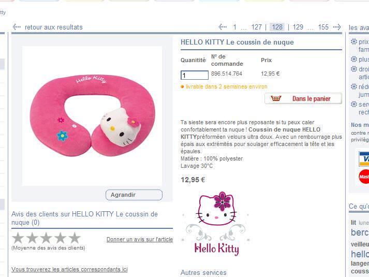Click the previous page arrow in pagination
The image size is (369, 277).
[x=223, y=27]
